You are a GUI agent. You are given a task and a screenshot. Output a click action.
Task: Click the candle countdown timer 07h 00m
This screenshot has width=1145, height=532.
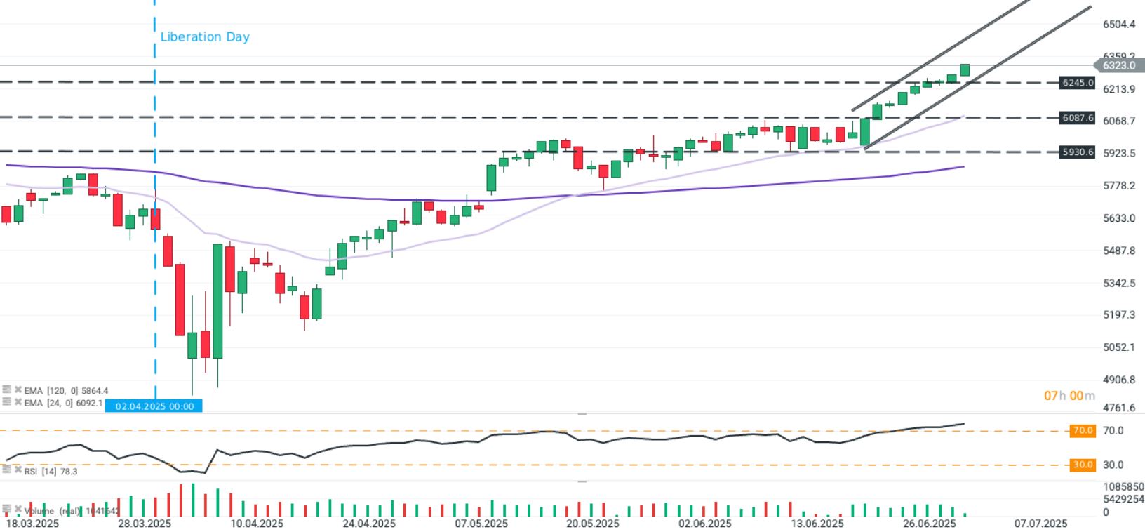(1069, 396)
